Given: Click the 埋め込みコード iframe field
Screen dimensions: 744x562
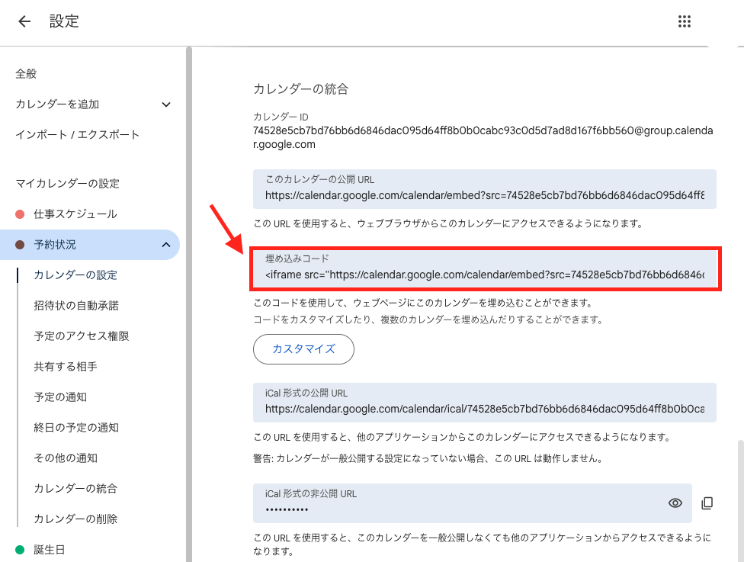Looking at the screenshot, I should pyautogui.click(x=485, y=268).
